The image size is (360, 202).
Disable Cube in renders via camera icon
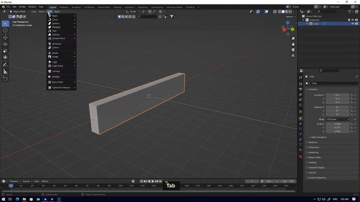coord(357,24)
